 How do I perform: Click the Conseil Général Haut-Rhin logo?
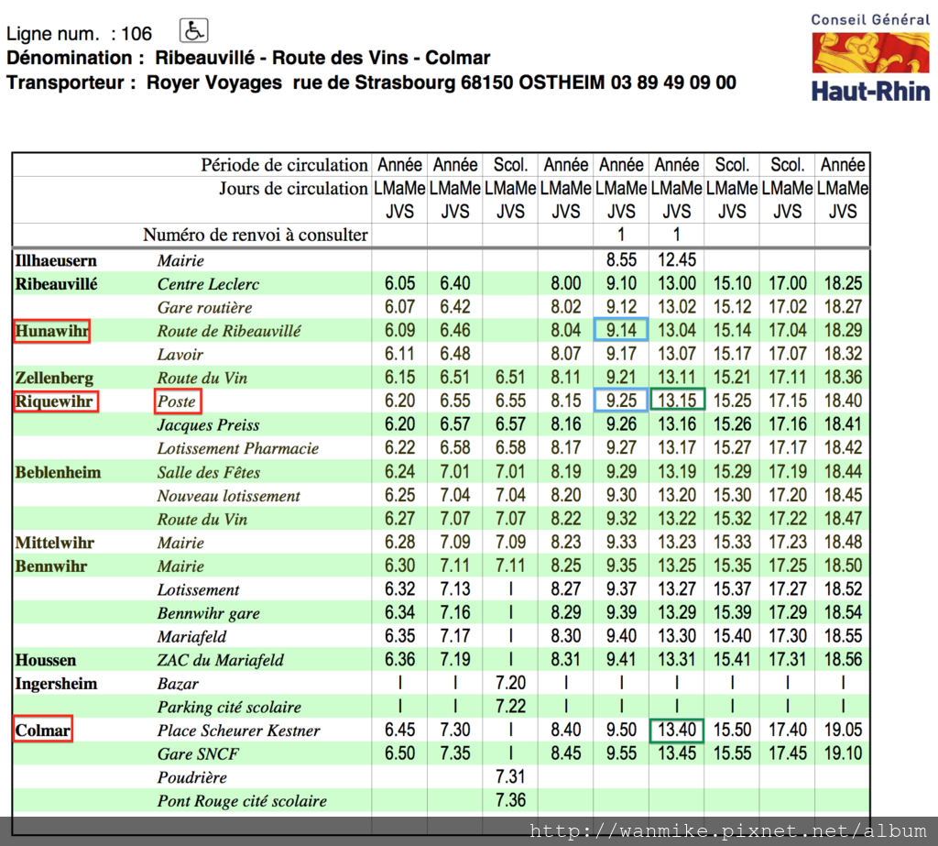(870, 58)
